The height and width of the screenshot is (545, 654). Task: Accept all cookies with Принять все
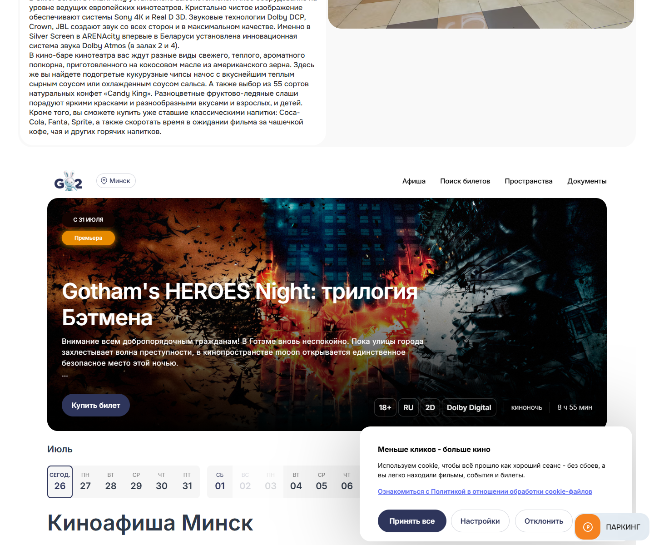click(x=412, y=521)
